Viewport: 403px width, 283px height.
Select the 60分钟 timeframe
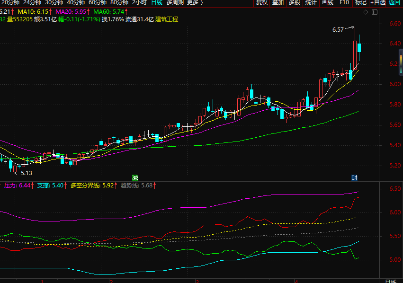(98, 2)
